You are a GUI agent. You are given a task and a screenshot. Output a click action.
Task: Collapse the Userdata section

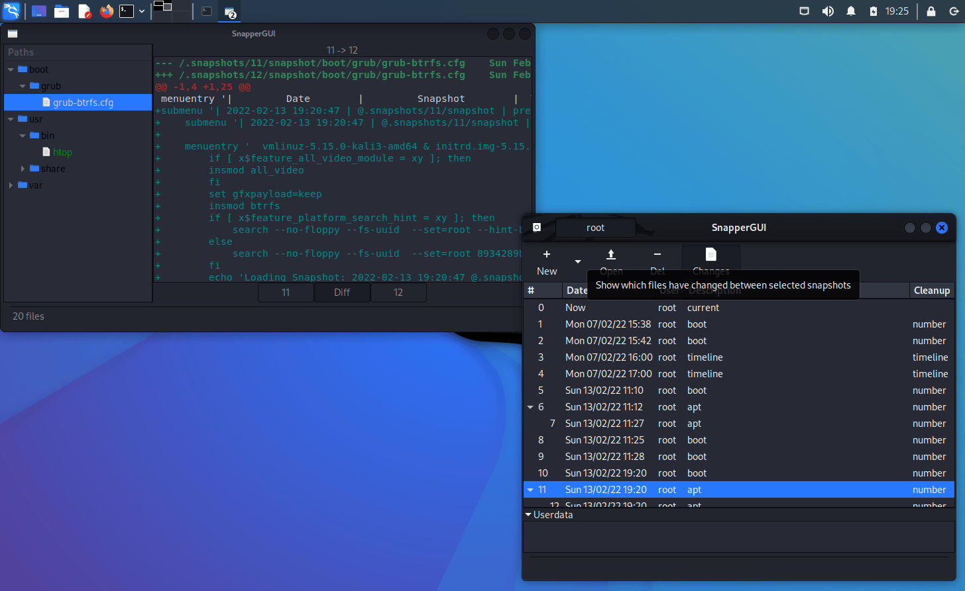point(528,515)
